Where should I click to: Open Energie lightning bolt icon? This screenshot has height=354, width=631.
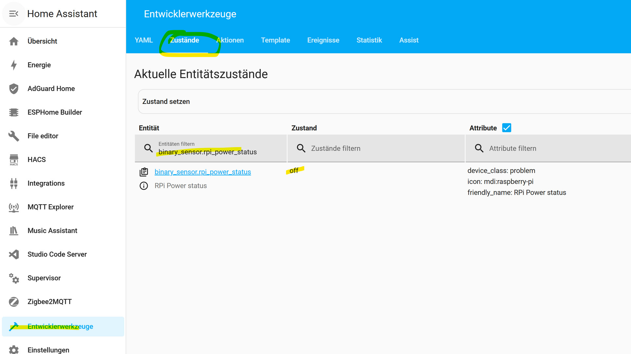pyautogui.click(x=14, y=65)
